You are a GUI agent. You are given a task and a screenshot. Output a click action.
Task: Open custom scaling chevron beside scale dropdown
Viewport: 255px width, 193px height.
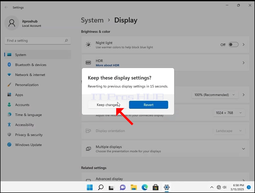(244, 95)
